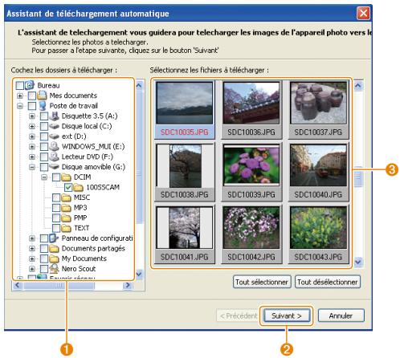
Task: Check the Poste de travail checkbox
Action: coord(32,106)
